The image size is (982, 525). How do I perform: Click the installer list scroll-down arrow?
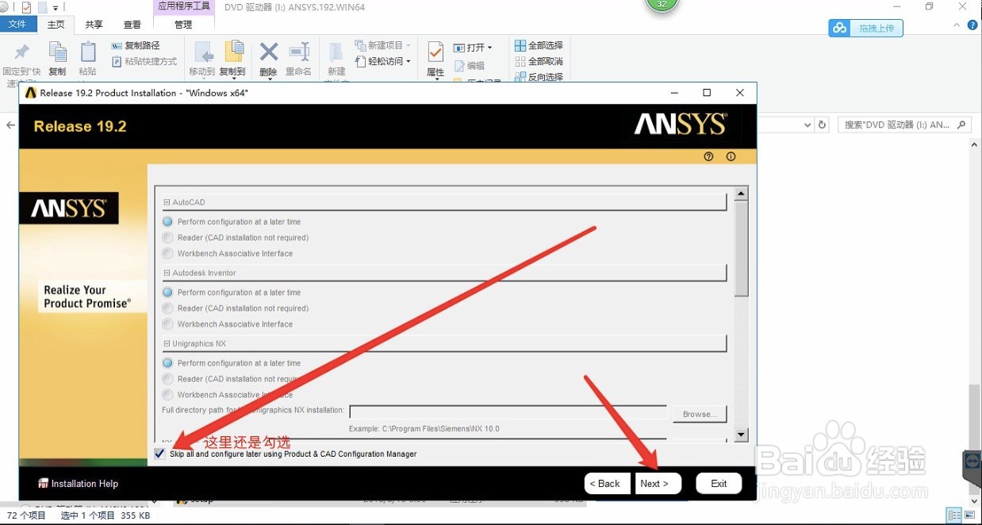click(742, 435)
